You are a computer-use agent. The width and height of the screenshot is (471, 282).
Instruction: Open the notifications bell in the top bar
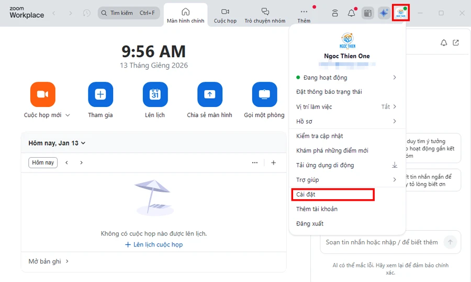coord(352,13)
